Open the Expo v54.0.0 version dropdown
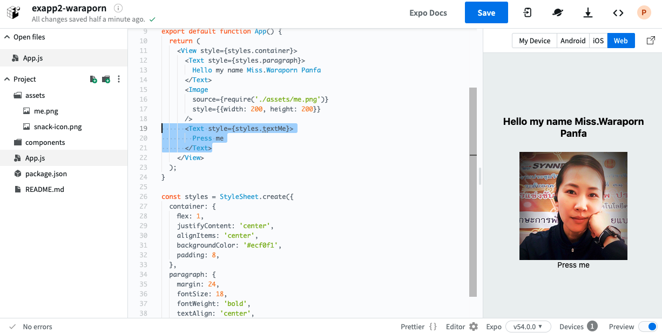Image resolution: width=662 pixels, height=333 pixels. tap(528, 327)
